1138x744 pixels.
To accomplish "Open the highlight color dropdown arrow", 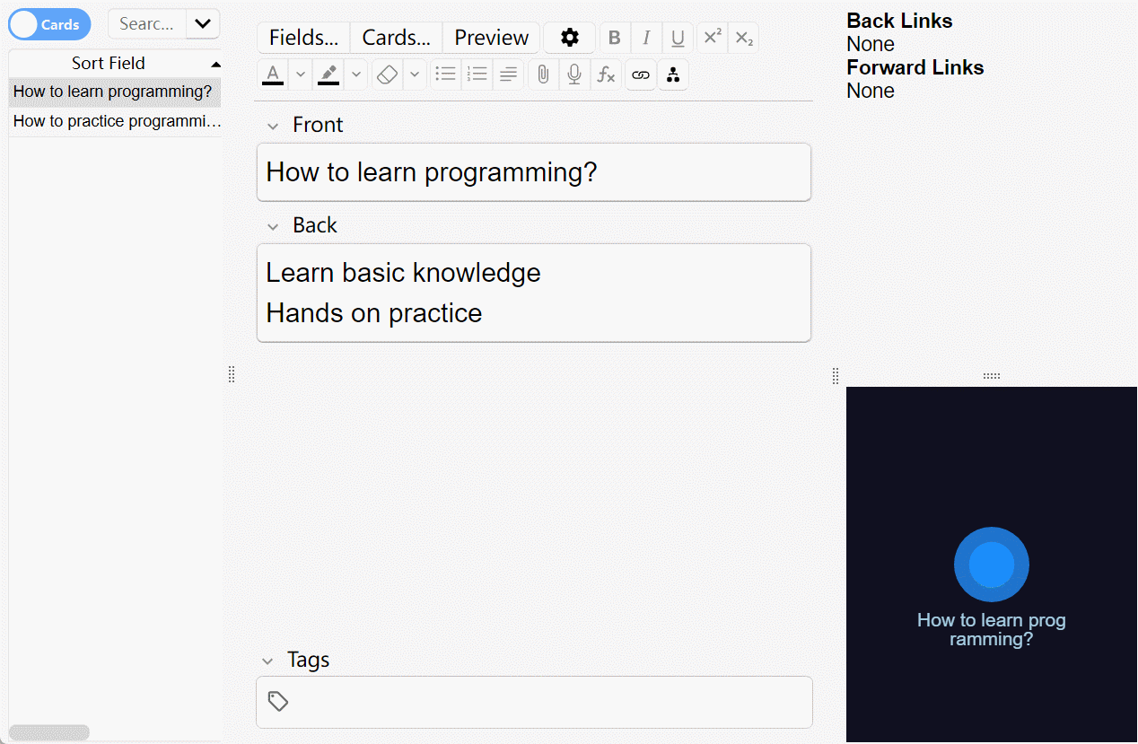I will coord(356,74).
